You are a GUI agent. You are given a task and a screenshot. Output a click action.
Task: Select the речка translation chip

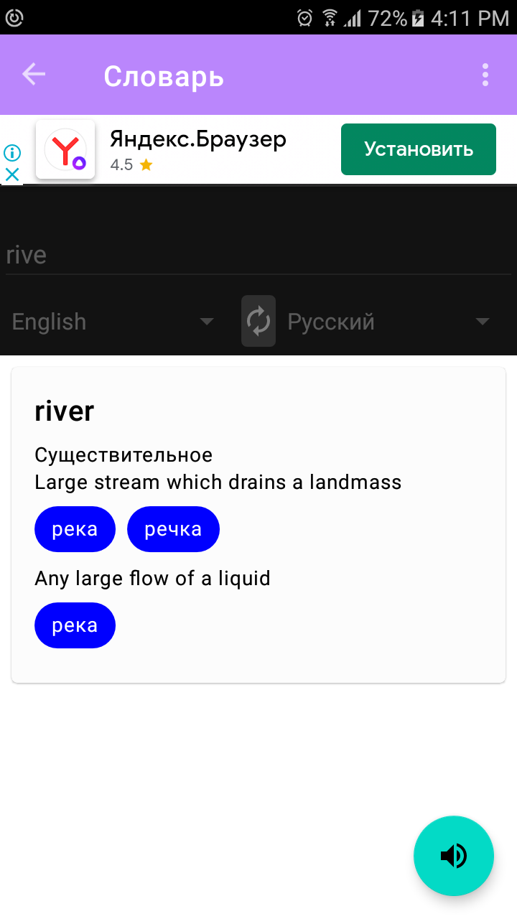point(173,529)
